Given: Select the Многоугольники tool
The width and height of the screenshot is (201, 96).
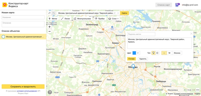Looking at the screenshot, I should click(x=83, y=19).
